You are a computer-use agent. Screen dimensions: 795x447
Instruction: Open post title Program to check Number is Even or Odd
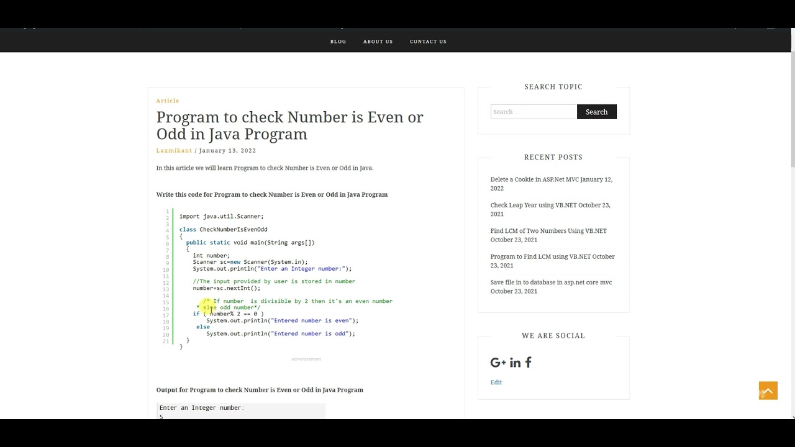[x=289, y=125]
